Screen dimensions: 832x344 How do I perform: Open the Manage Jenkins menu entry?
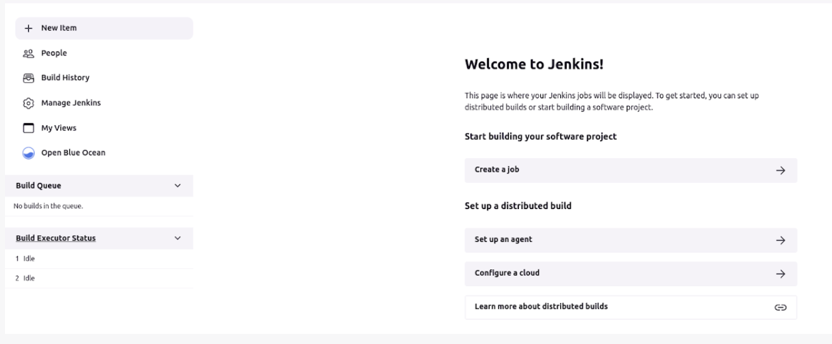(70, 103)
